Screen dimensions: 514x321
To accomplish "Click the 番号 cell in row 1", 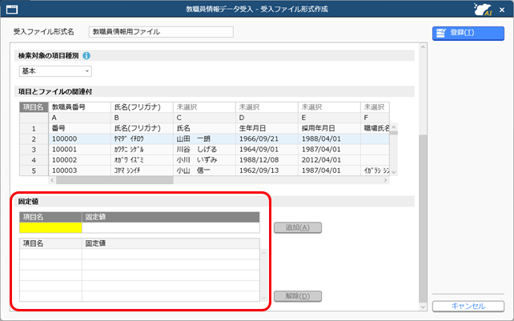I will pyautogui.click(x=79, y=128).
